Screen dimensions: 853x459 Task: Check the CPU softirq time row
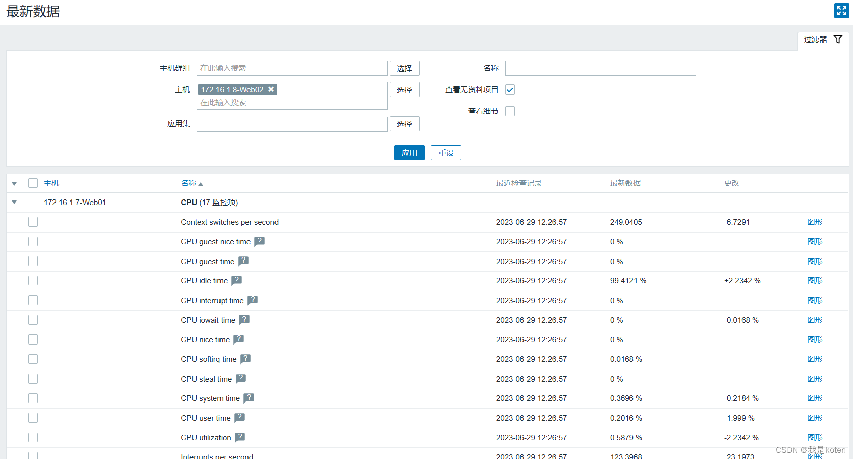[33, 359]
